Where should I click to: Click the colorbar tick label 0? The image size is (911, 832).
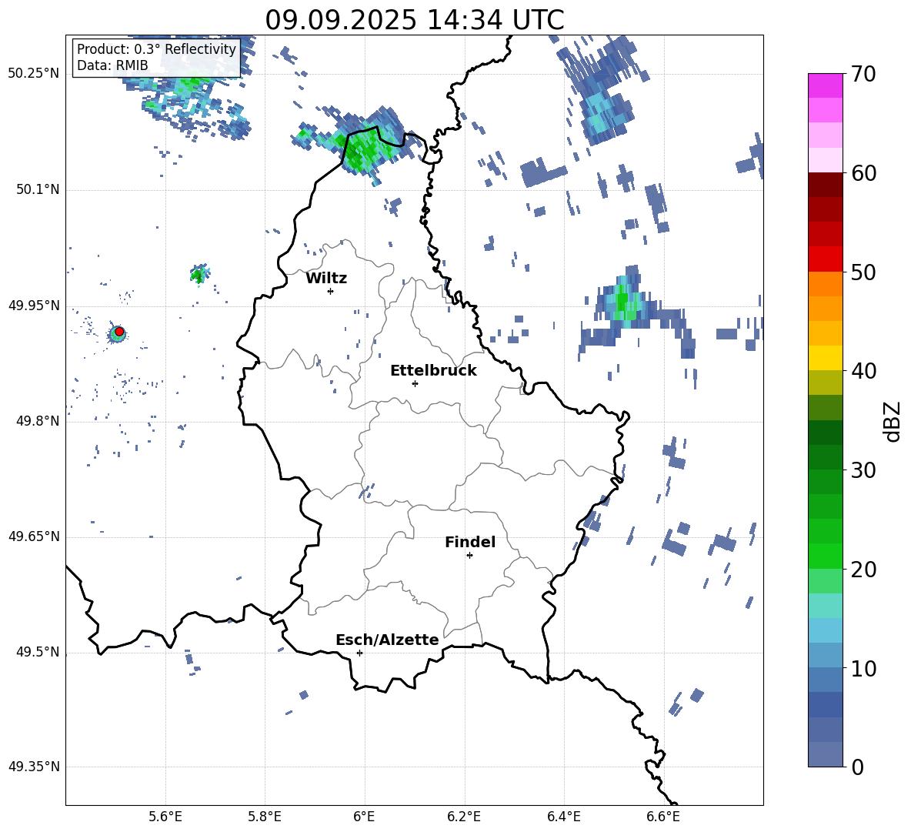[858, 767]
